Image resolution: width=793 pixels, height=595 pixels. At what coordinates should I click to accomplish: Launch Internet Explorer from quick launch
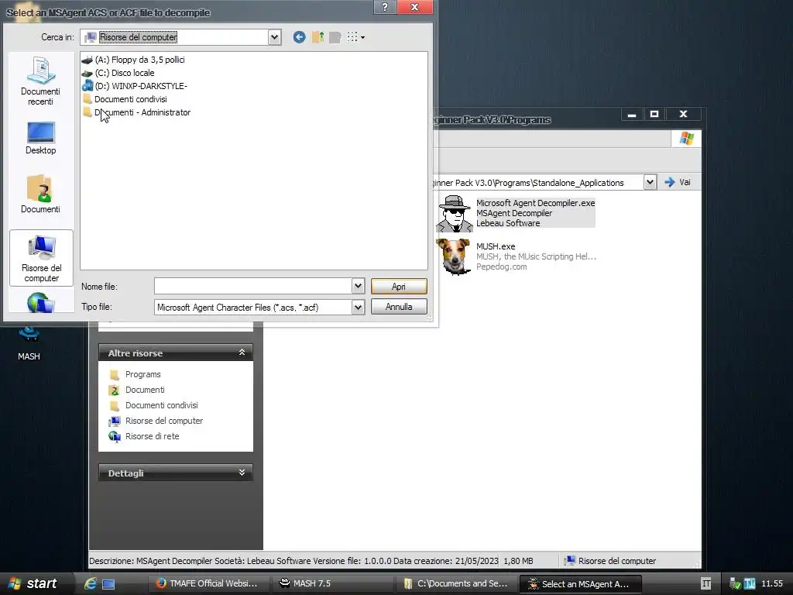click(x=91, y=584)
